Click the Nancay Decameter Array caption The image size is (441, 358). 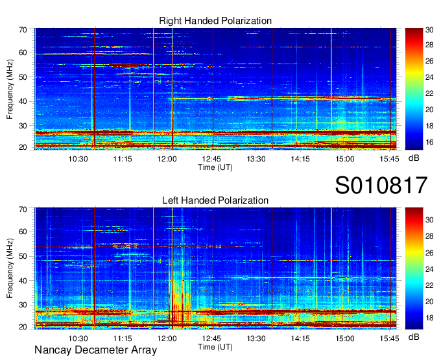click(x=95, y=350)
